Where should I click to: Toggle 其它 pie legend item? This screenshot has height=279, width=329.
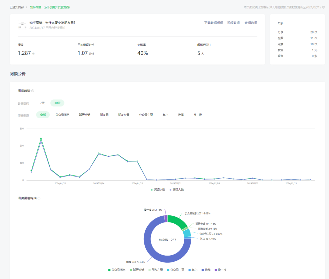point(193,270)
